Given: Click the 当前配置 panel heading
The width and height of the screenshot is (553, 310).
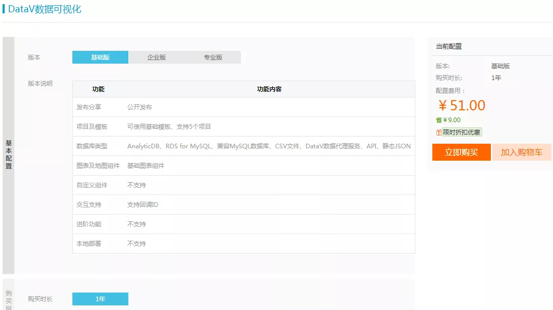Looking at the screenshot, I should click(449, 46).
